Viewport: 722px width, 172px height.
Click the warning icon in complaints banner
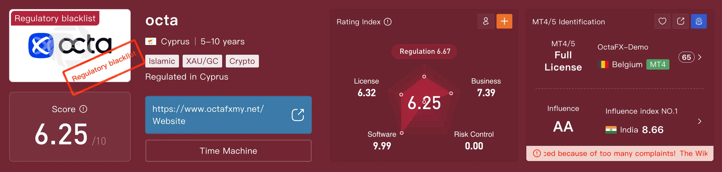[537, 153]
